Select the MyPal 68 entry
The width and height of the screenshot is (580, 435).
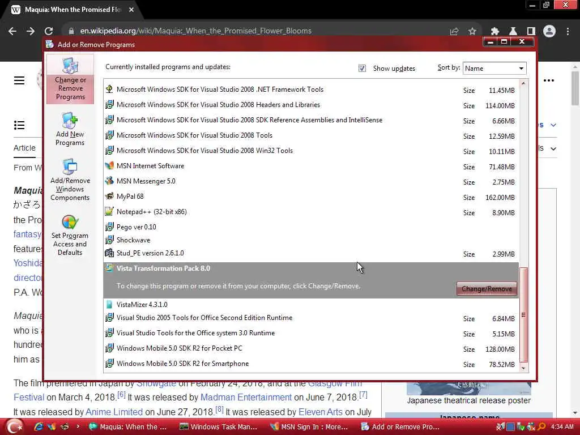[311, 197]
